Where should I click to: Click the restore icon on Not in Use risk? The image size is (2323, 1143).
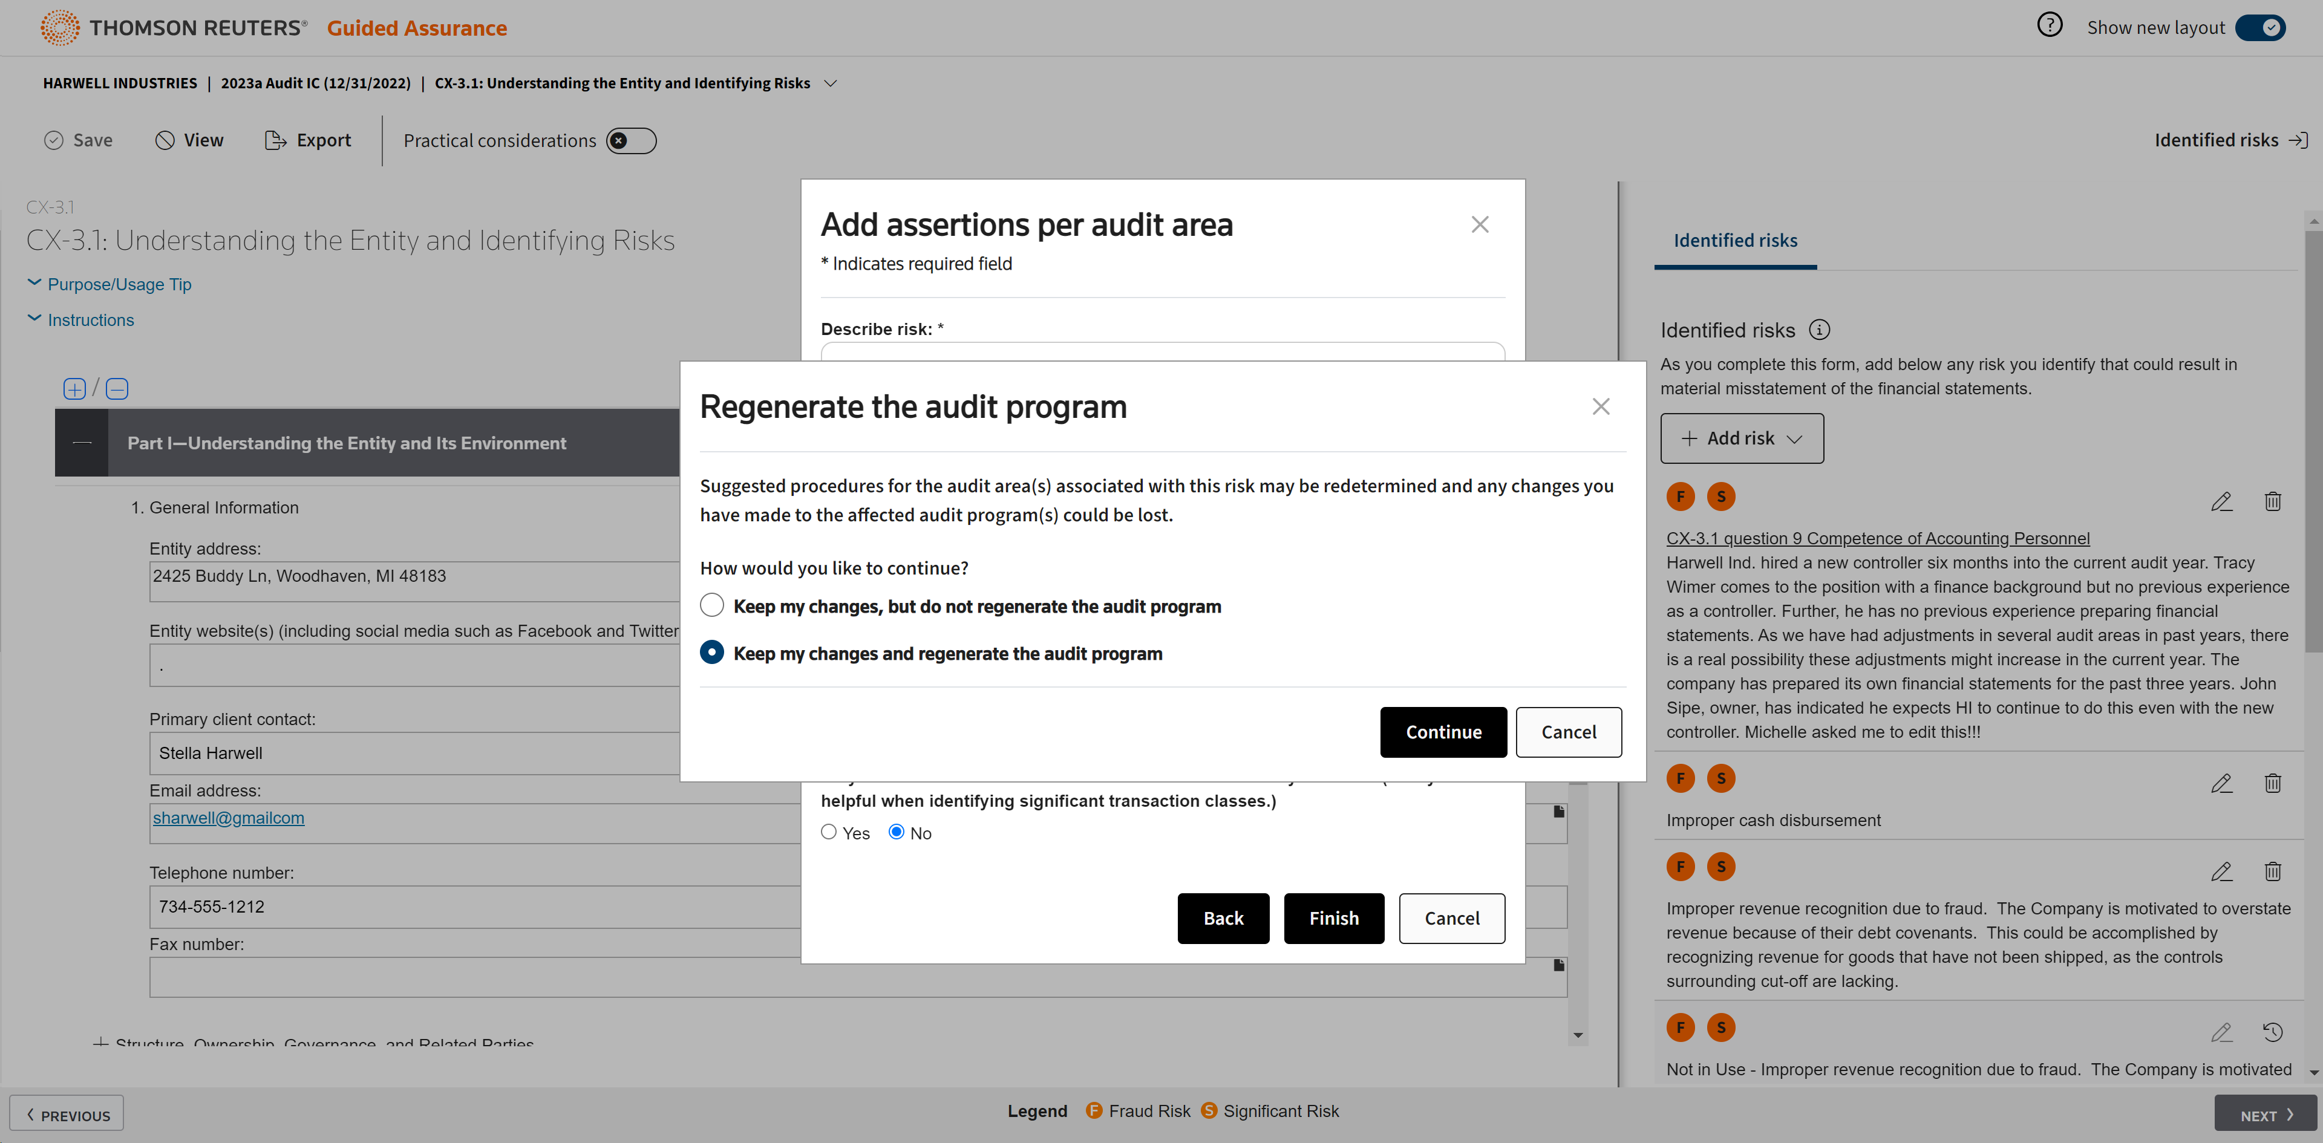pos(2272,1032)
